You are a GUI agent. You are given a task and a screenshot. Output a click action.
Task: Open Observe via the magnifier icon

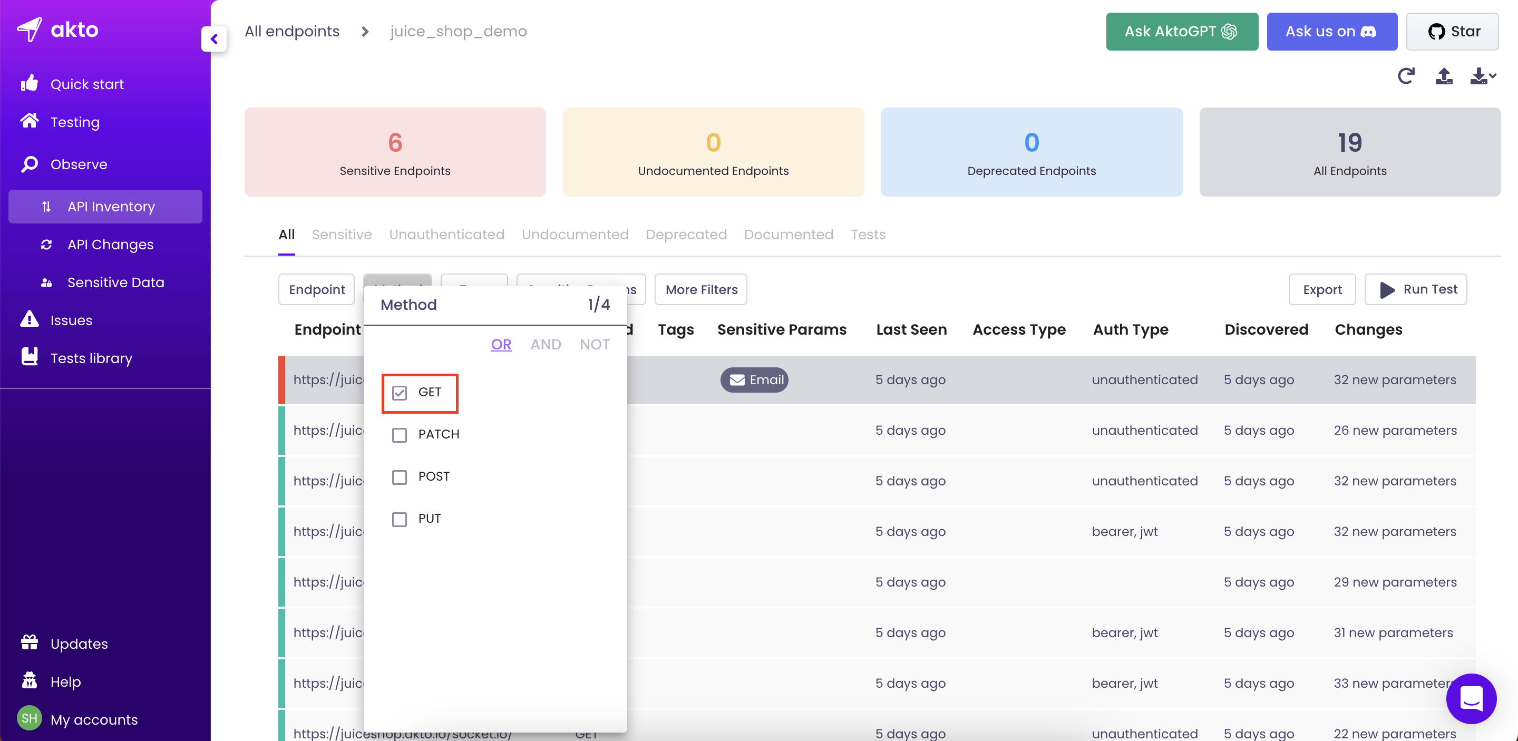30,164
